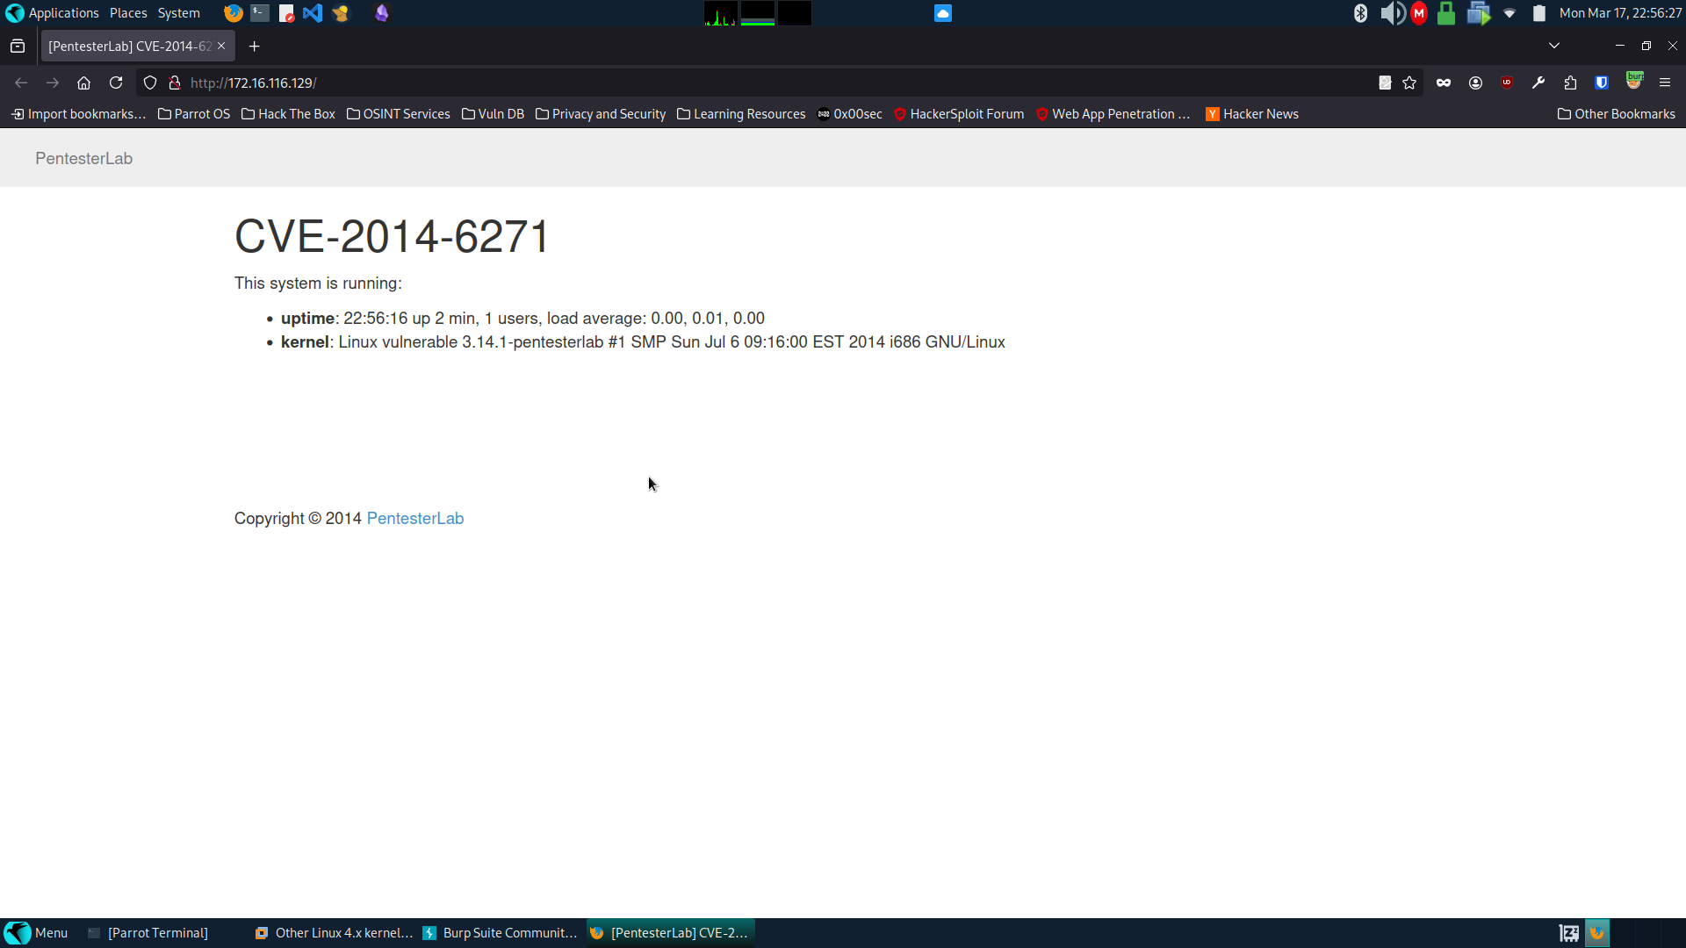Open the Other Bookmarks folder
Viewport: 1686px width, 948px height.
point(1616,114)
